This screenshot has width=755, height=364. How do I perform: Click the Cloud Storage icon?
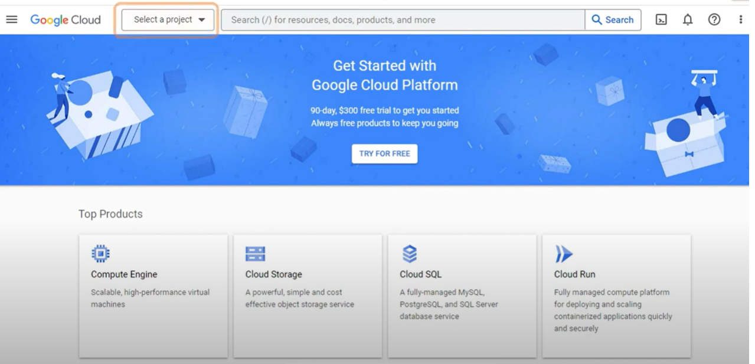(x=255, y=254)
